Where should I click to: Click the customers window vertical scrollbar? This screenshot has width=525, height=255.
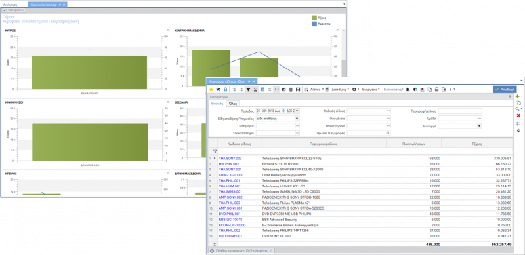pos(343,69)
